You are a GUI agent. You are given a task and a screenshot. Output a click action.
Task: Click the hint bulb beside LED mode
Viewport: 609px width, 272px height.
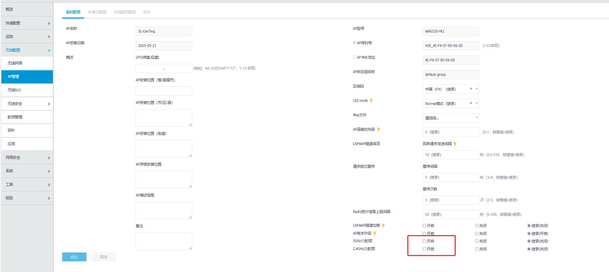point(371,101)
